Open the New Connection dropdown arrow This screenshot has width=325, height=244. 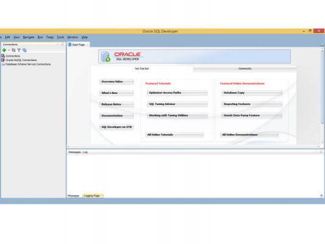click(9, 50)
